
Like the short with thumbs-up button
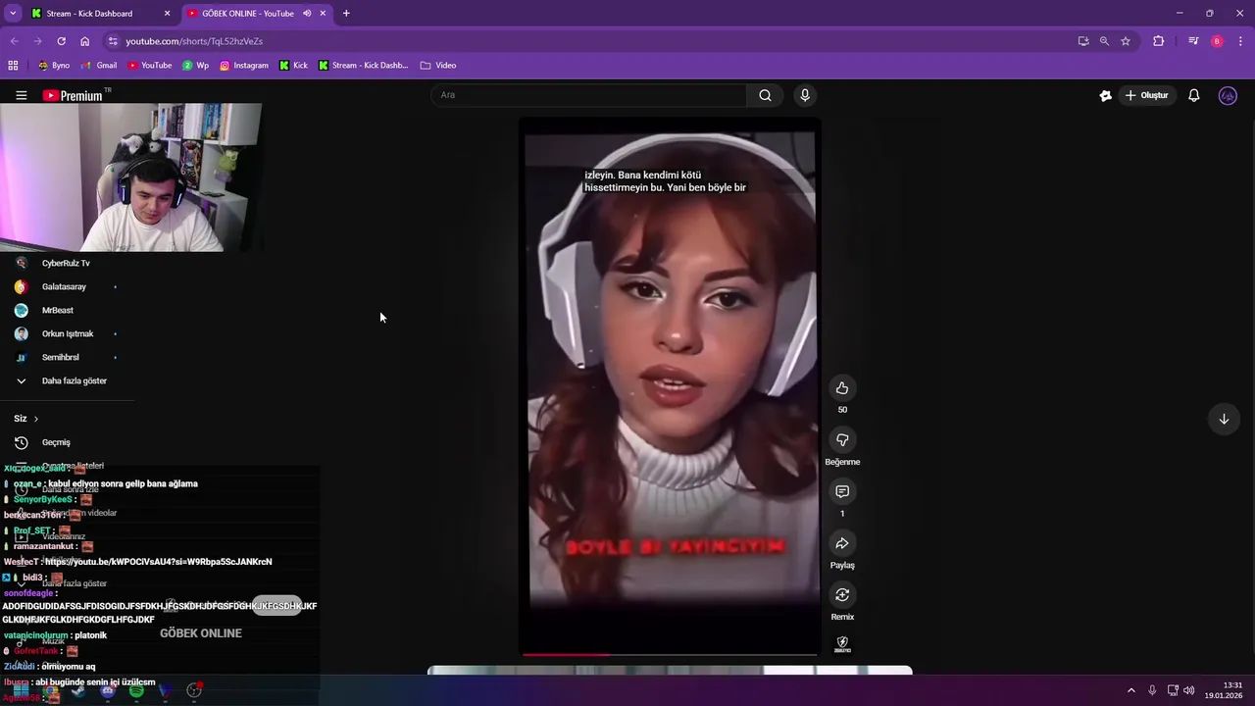pyautogui.click(x=841, y=388)
